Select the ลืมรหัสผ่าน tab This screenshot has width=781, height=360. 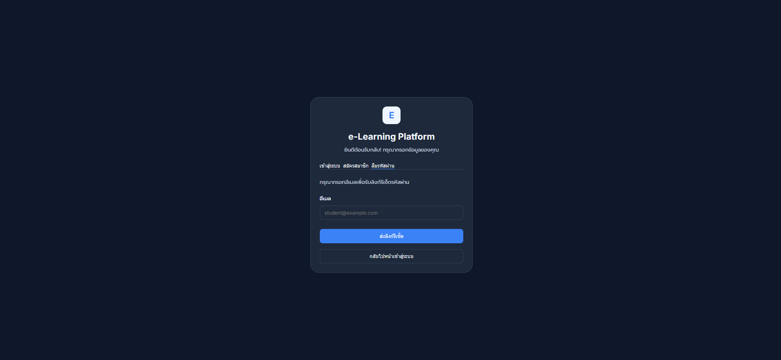[x=383, y=166]
